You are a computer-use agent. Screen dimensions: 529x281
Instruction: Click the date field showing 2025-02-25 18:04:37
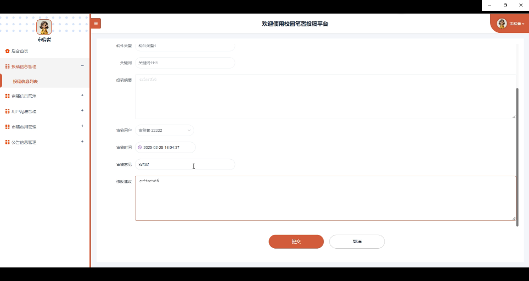pos(165,148)
